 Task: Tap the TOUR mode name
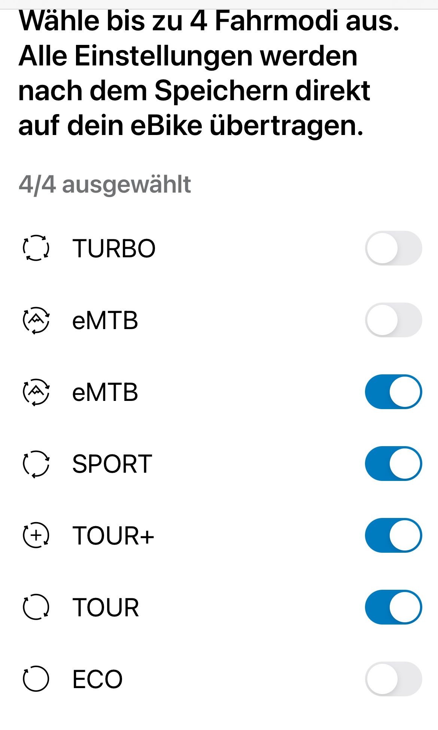click(x=106, y=608)
